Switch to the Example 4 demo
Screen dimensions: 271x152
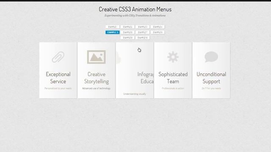[158, 27]
